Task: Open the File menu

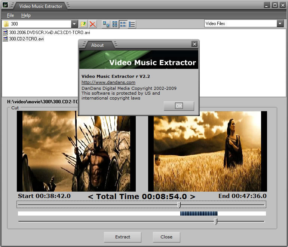Action: coord(10,15)
